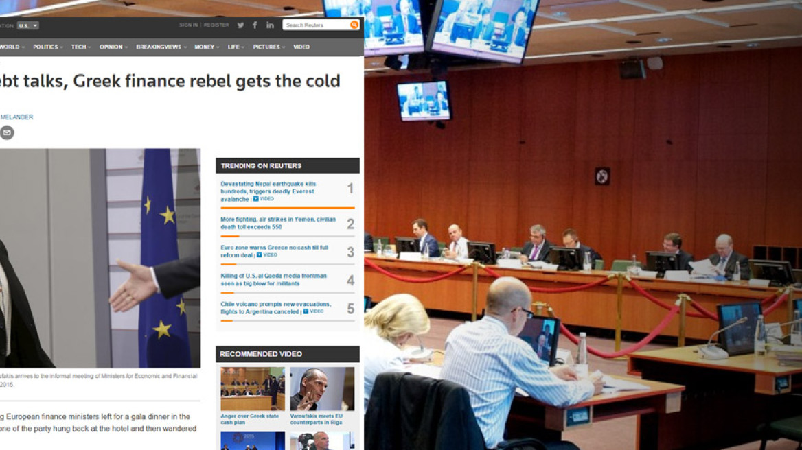Select the Opinion menu item
The height and width of the screenshot is (450, 802).
point(113,47)
